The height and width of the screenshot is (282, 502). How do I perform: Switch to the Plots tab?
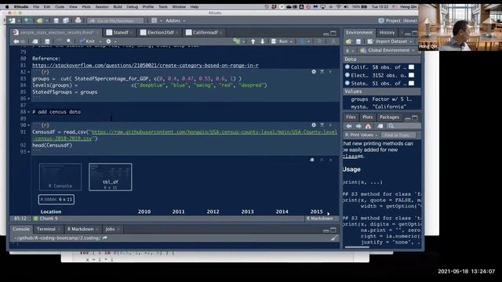(x=367, y=117)
